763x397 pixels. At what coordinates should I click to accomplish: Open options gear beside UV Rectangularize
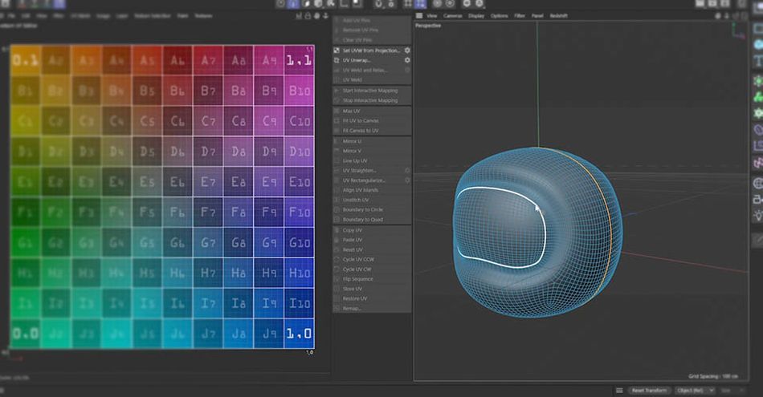[x=407, y=180]
